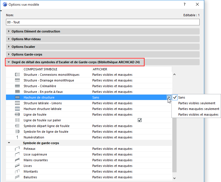Click the Balustres display value cell

click(112, 177)
